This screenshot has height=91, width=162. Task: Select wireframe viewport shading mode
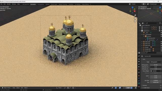[x=126, y=88]
